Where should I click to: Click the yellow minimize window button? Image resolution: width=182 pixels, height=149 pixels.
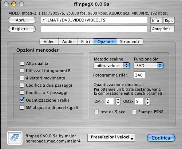coord(14,4)
